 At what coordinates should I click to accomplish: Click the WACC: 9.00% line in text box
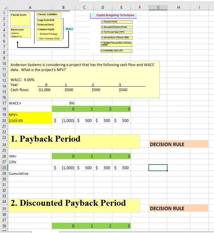click(22, 80)
